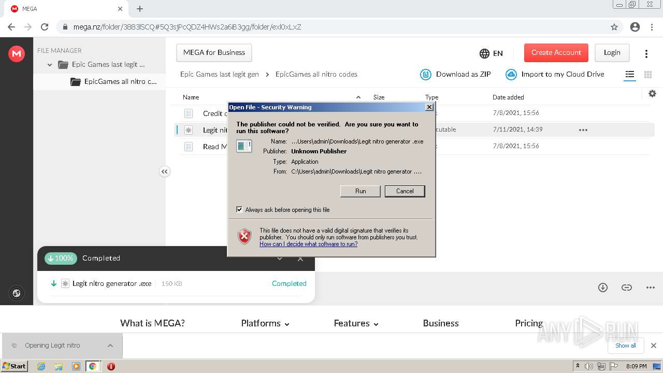
Task: Close the security warning dialog X
Action: point(429,107)
